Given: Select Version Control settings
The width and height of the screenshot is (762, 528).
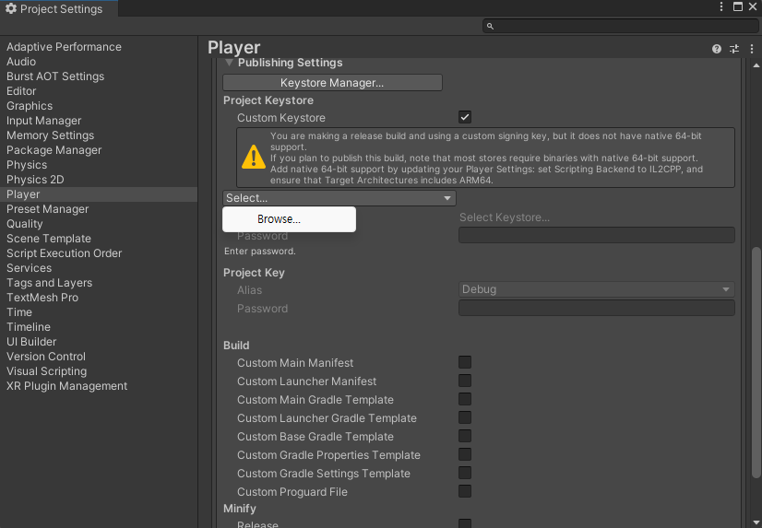Looking at the screenshot, I should pos(46,357).
